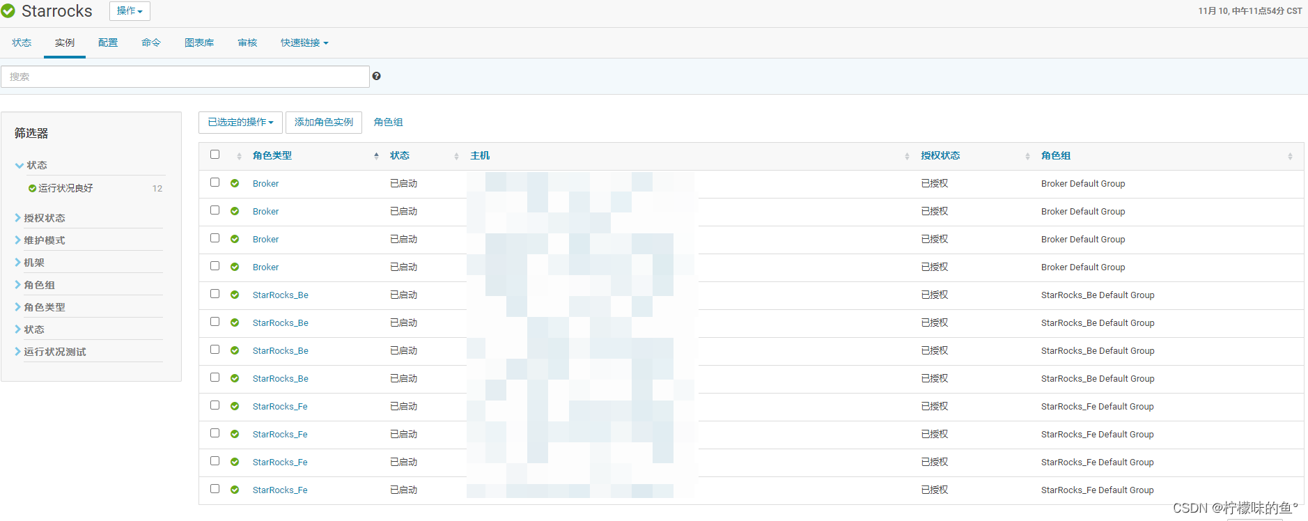Check the box for the fourth Broker row
The image size is (1308, 521).
(x=215, y=266)
